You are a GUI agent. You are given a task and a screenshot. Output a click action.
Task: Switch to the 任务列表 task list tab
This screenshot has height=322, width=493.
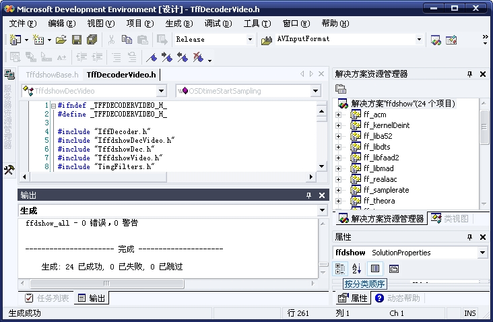coord(47,298)
